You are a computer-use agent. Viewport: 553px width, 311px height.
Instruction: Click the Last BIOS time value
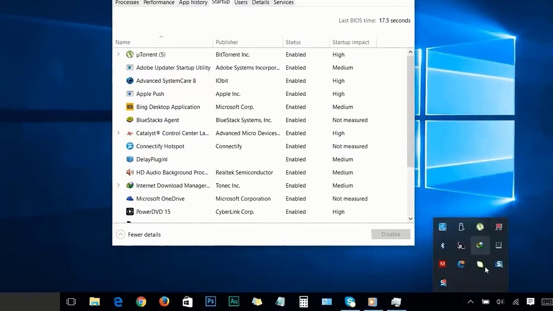coord(394,21)
